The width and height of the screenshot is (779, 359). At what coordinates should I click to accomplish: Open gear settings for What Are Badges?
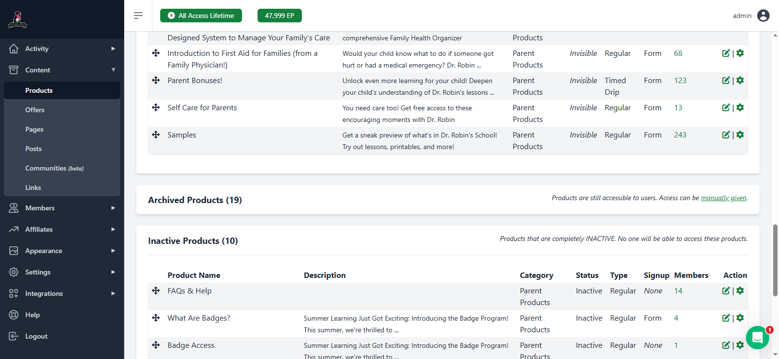(740, 318)
